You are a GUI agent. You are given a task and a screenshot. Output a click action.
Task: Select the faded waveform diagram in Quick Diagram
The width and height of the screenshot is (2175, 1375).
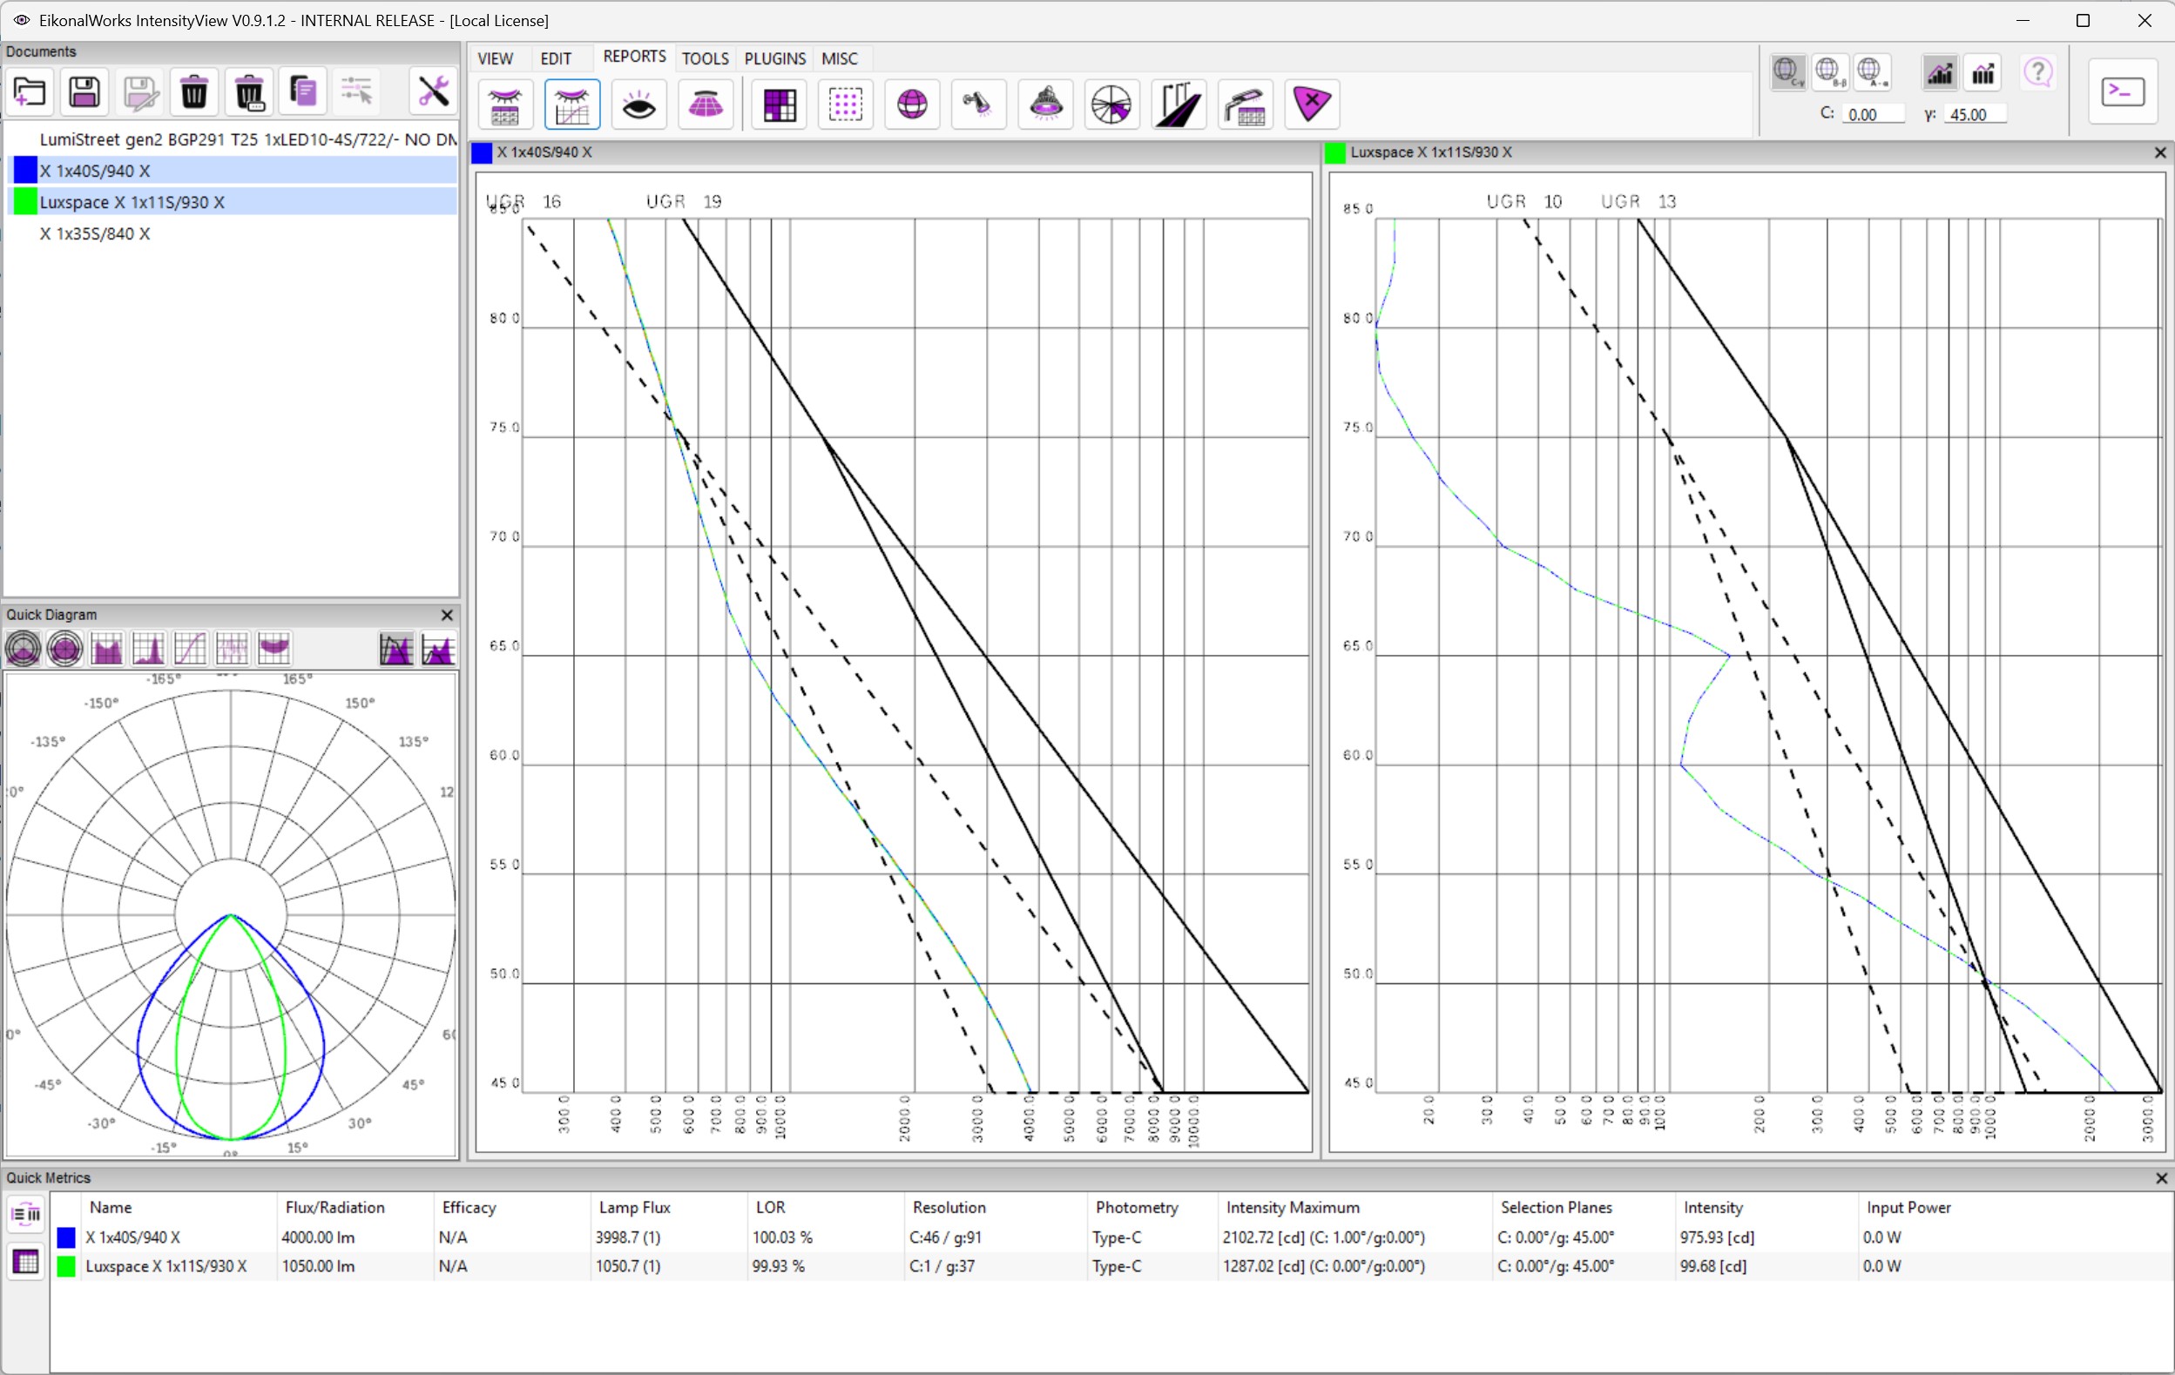(x=232, y=648)
